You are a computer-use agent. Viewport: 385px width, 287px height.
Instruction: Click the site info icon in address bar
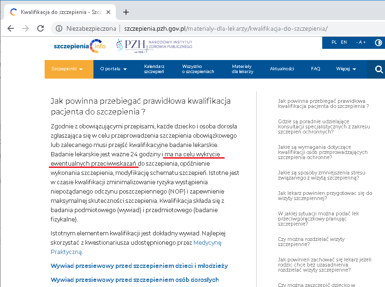tap(59, 28)
